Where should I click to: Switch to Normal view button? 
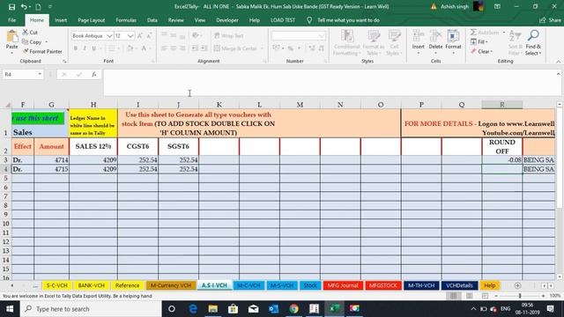pos(453,296)
